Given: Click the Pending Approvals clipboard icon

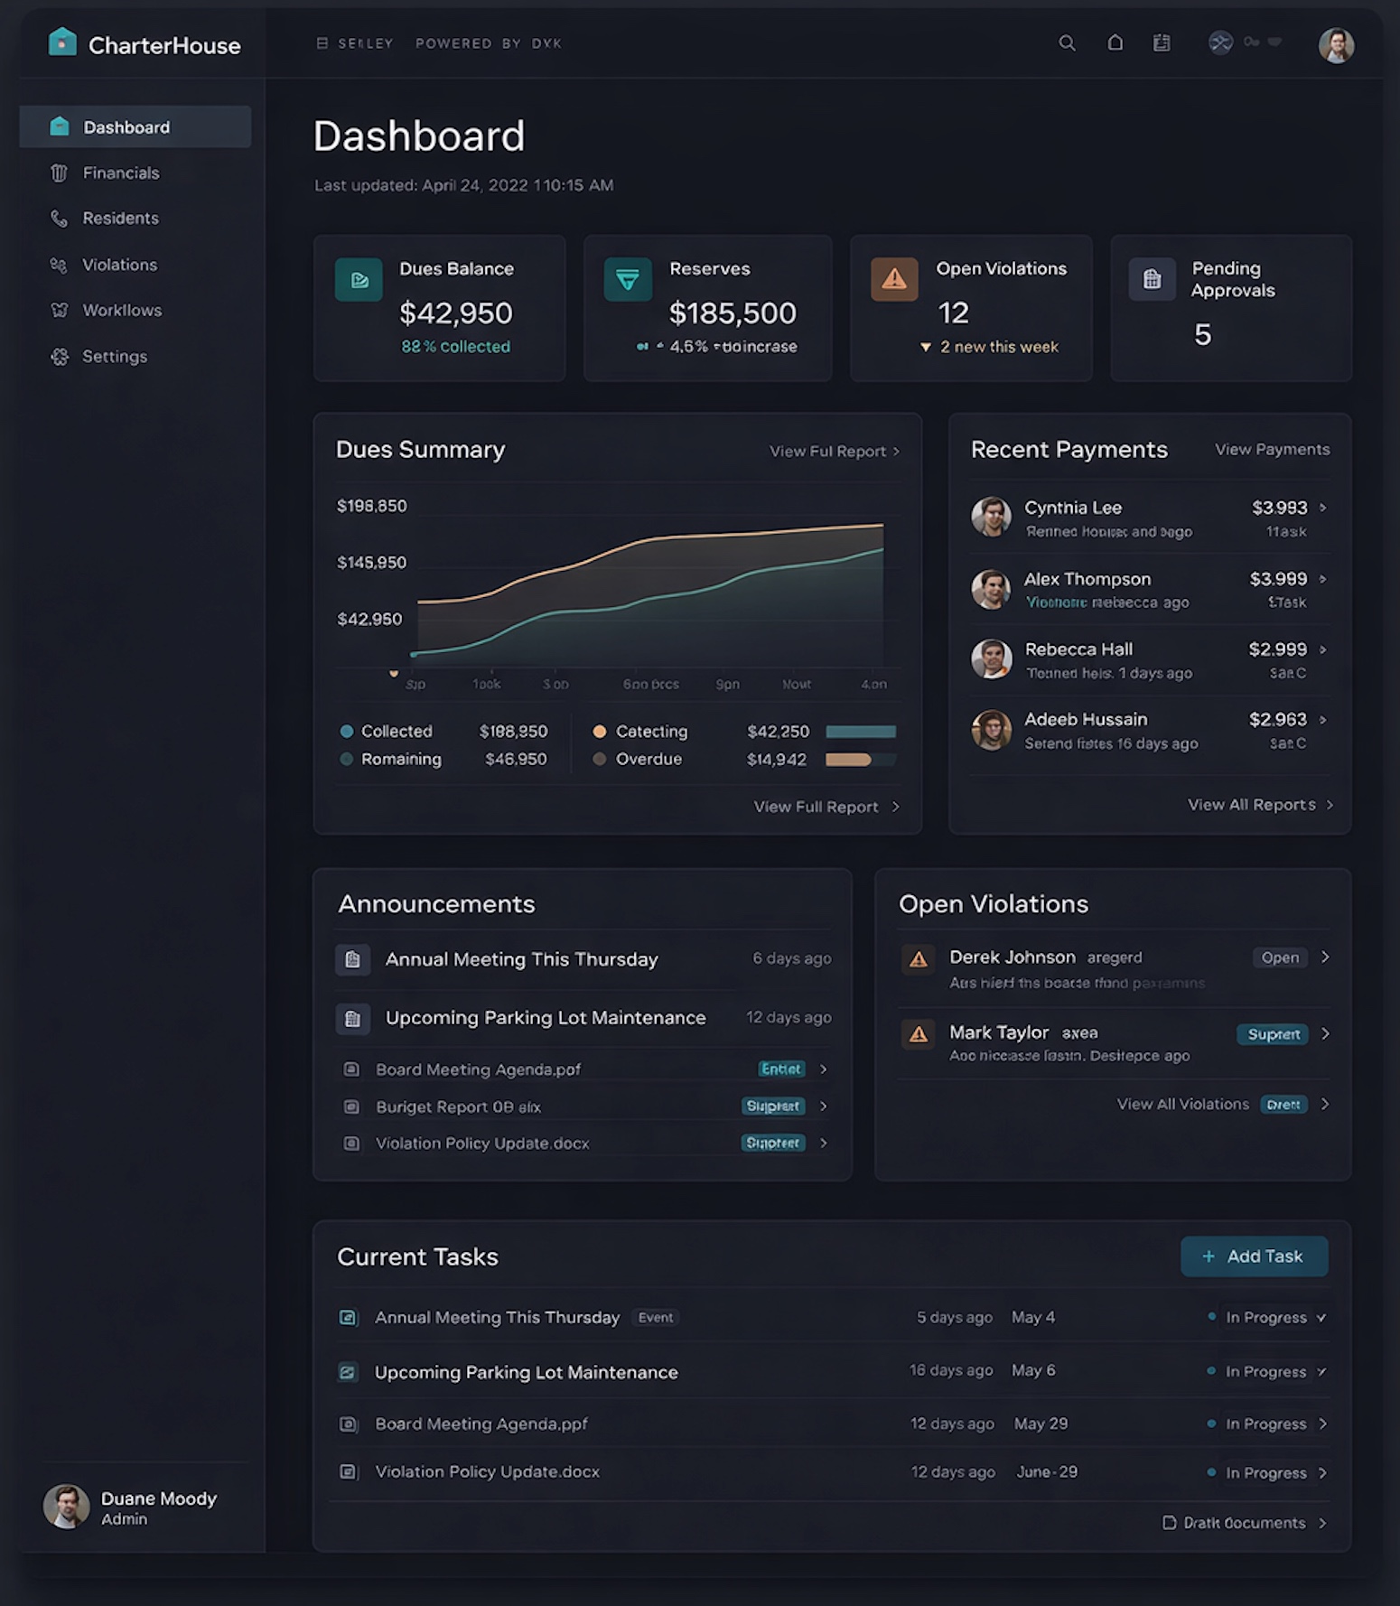Looking at the screenshot, I should pos(1152,279).
